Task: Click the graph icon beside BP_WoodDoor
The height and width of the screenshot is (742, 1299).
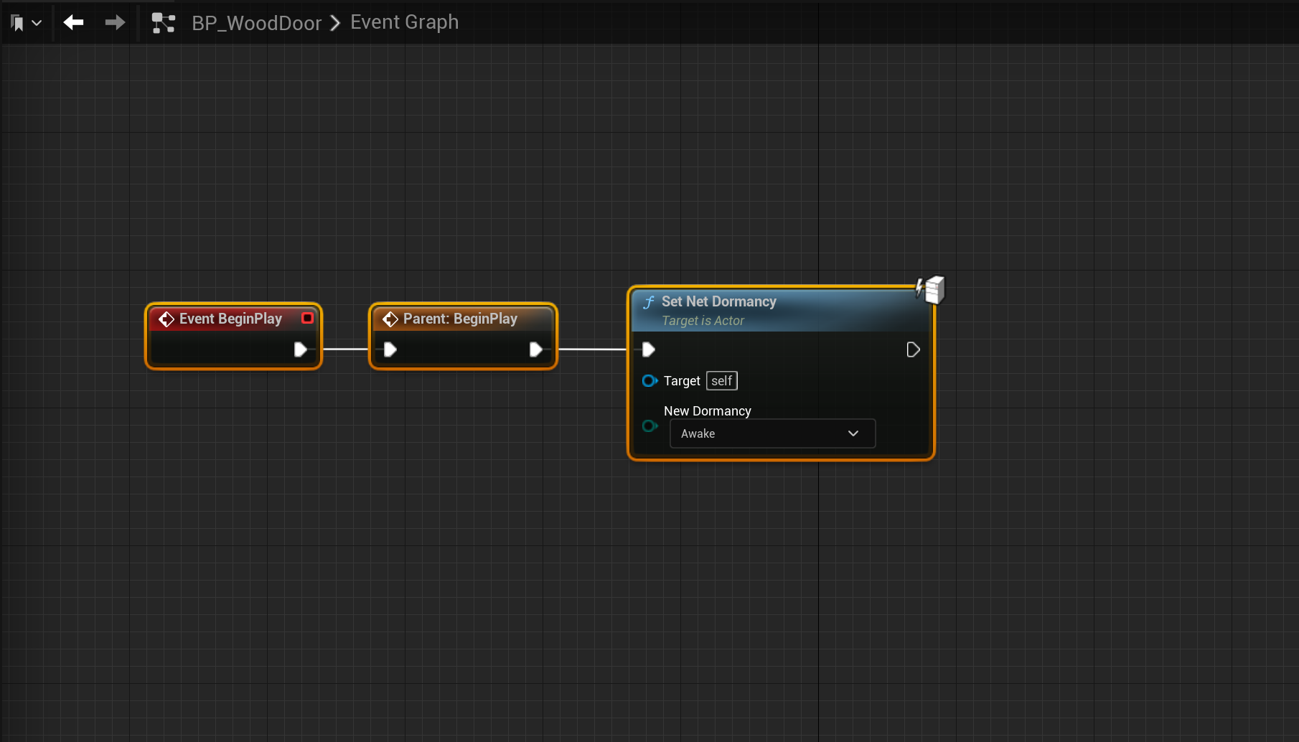Action: tap(164, 23)
